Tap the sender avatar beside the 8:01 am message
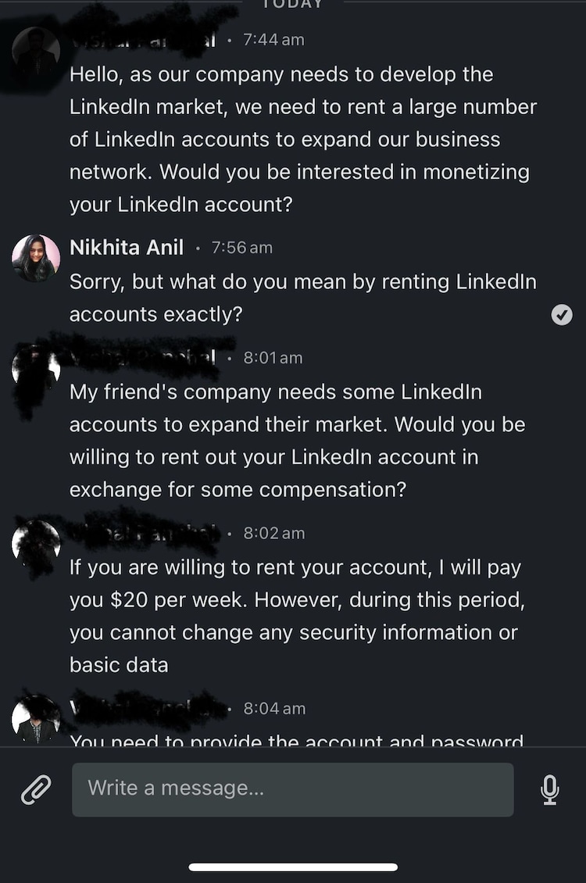The image size is (586, 883). click(36, 369)
